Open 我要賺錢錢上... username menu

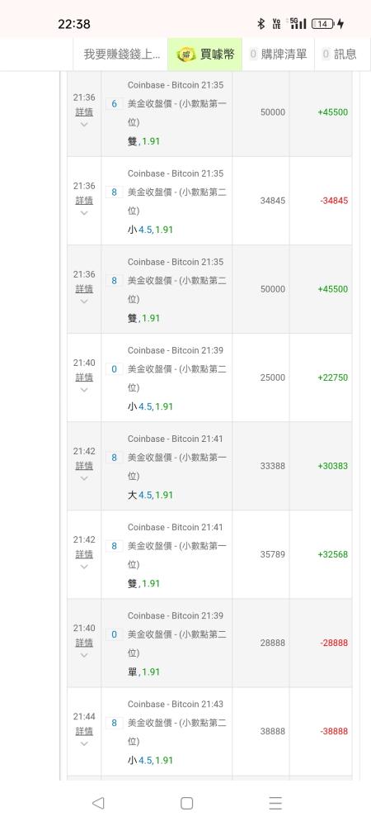coord(122,54)
